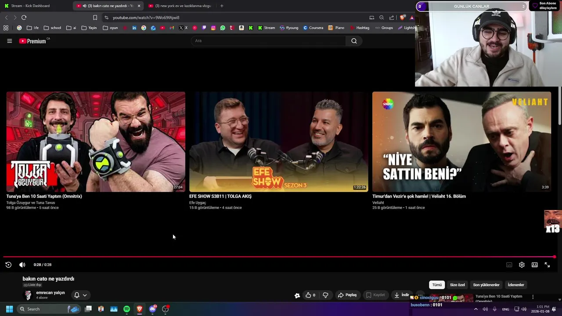Screen dimensions: 562x316
Task: Open the Piano bookmark
Action: [x=336, y=28]
